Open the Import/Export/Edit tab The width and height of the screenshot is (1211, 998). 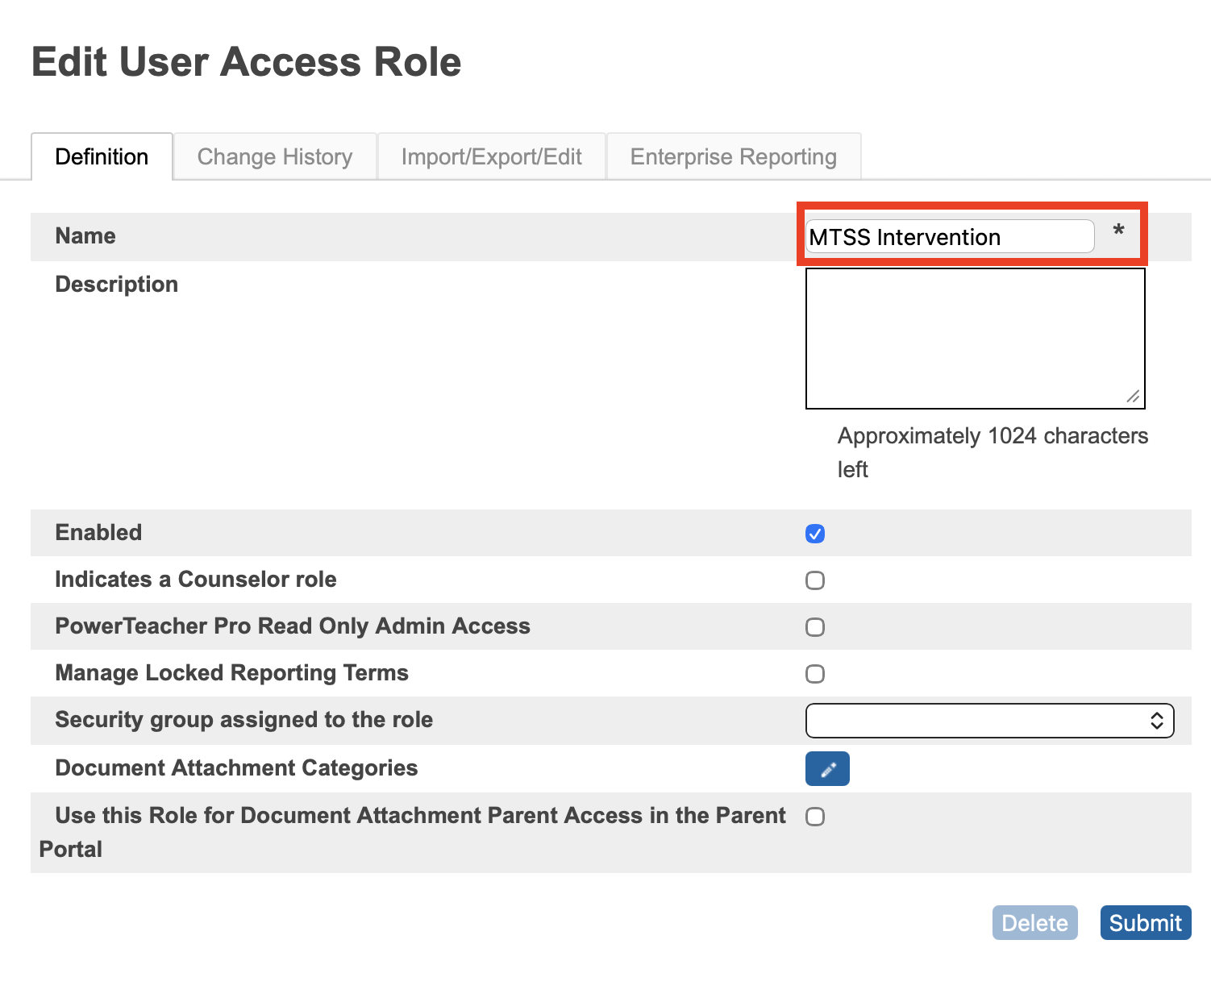tap(492, 156)
